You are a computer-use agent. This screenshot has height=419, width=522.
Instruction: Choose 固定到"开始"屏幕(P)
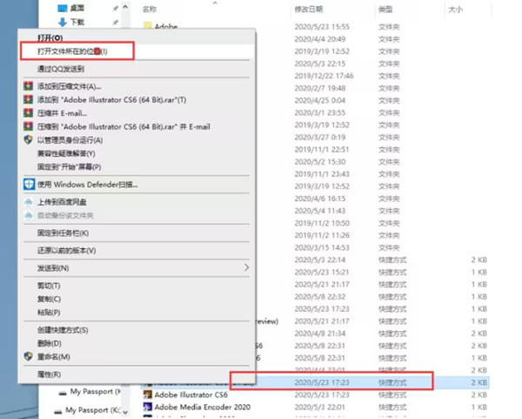[70, 166]
